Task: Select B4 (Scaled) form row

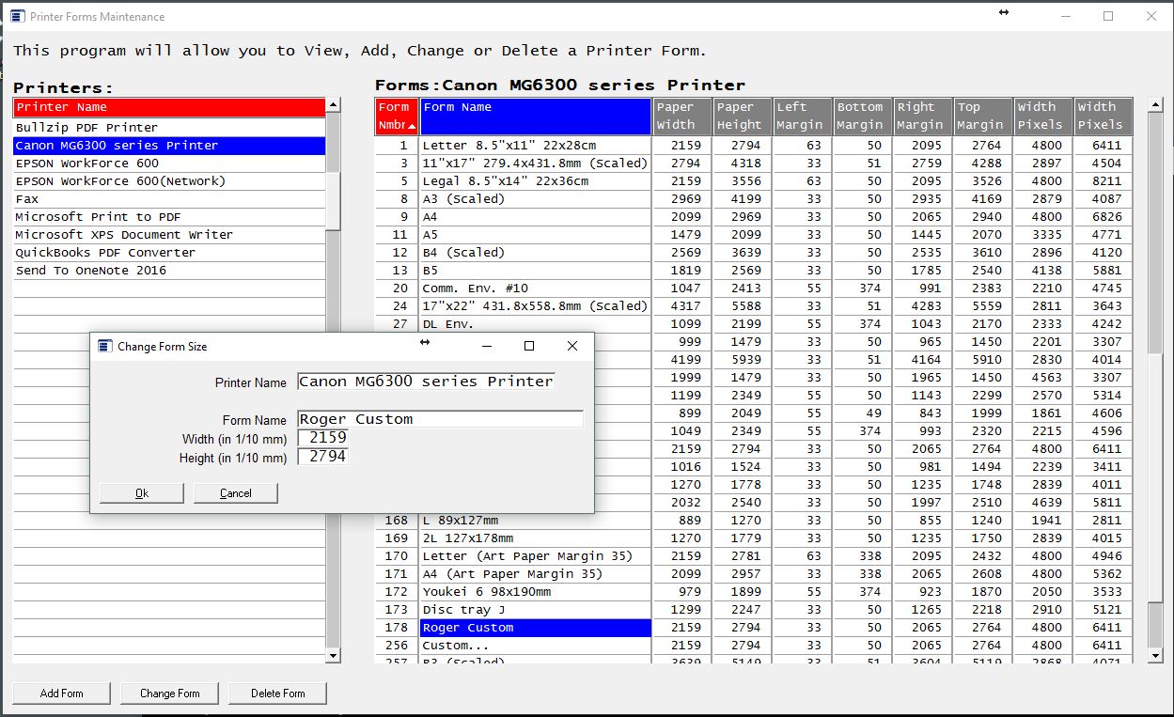Action: coord(536,253)
